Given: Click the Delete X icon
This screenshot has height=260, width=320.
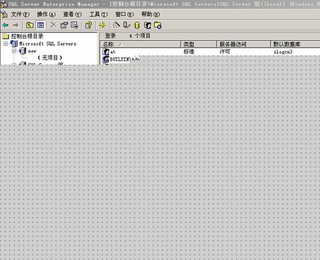Looking at the screenshot, I should [53, 25].
